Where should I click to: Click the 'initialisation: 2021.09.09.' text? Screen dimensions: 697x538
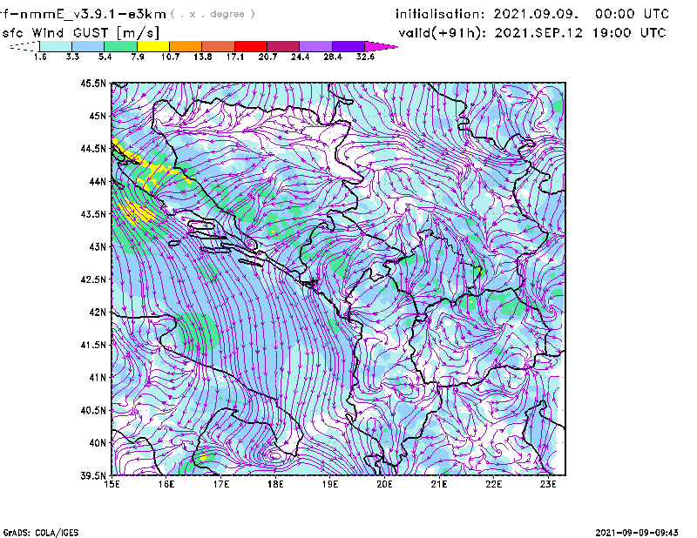coord(487,14)
